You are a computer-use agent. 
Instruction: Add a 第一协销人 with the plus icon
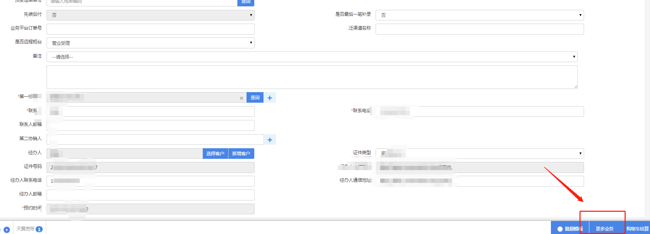click(270, 98)
